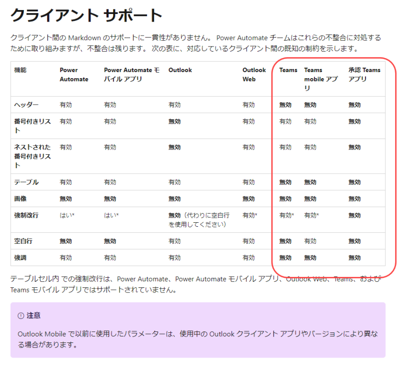This screenshot has height=370, width=400.
Task: Click 画像 row's Outlook Web 無効 cell
Action: coord(248,199)
